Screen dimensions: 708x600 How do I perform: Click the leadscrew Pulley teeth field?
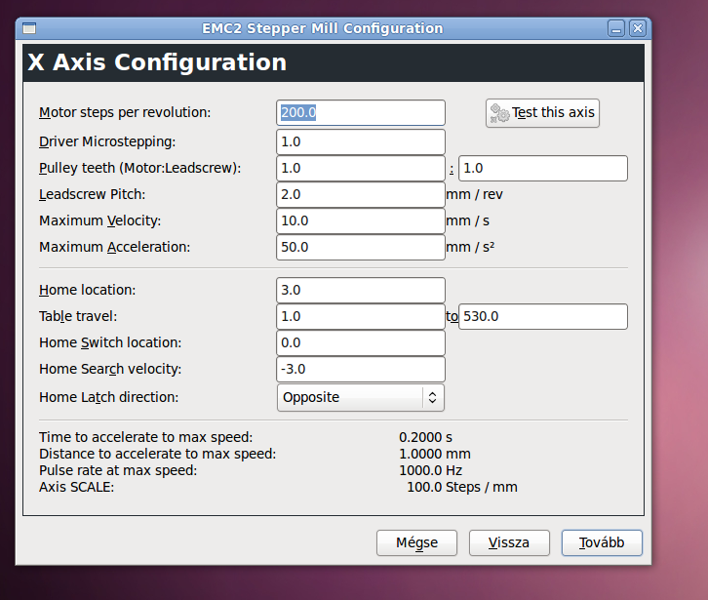click(542, 168)
